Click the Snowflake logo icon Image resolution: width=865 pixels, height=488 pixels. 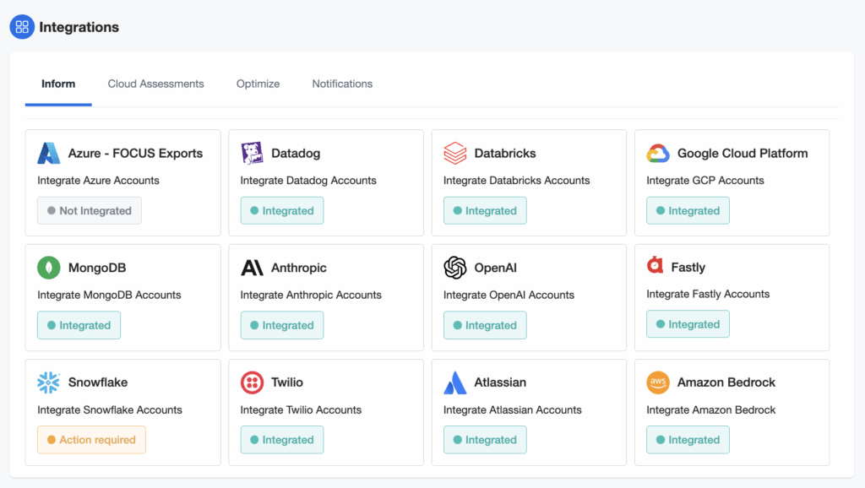(x=49, y=382)
